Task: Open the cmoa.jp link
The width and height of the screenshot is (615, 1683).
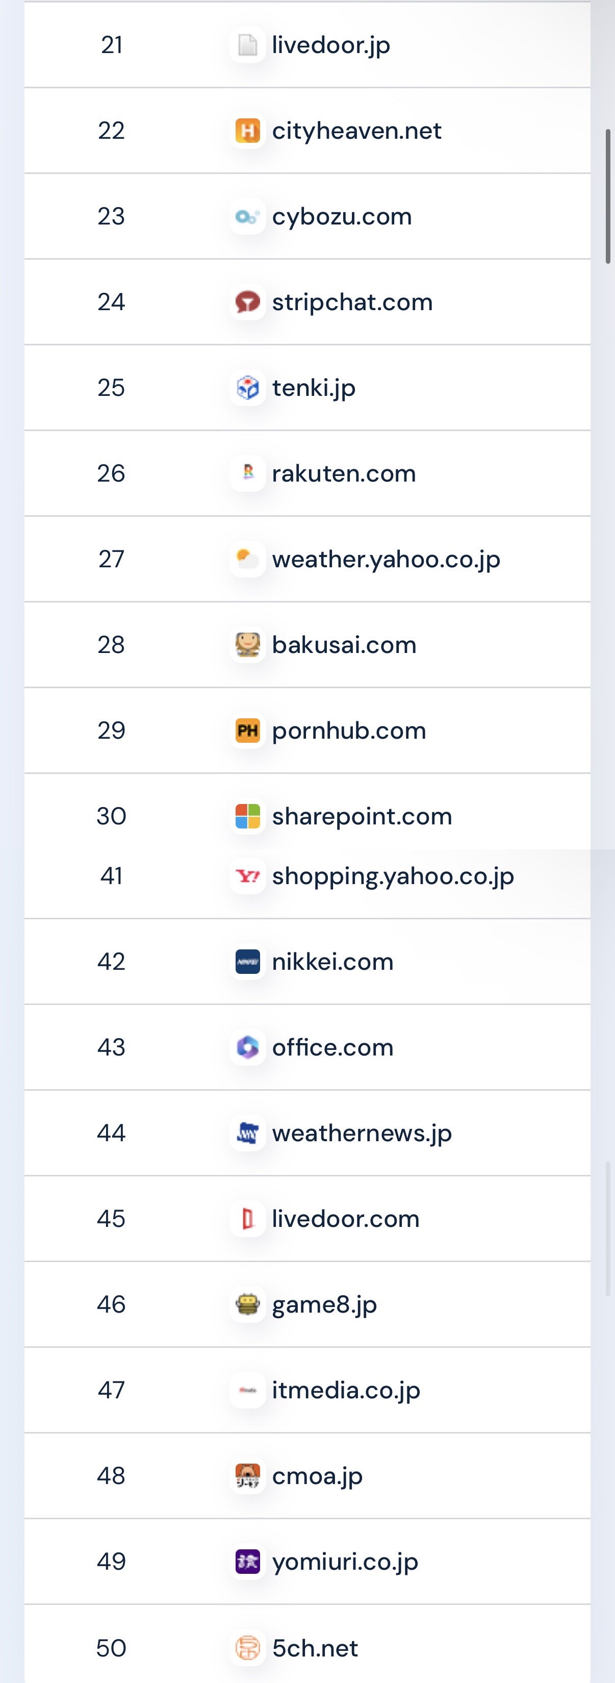Action: click(317, 1476)
